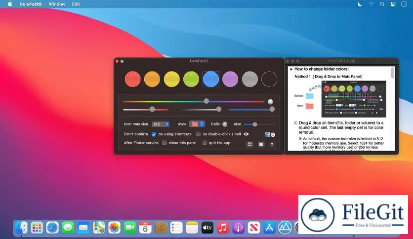Open the system color wheel picker
The image size is (413, 239).
pyautogui.click(x=270, y=102)
